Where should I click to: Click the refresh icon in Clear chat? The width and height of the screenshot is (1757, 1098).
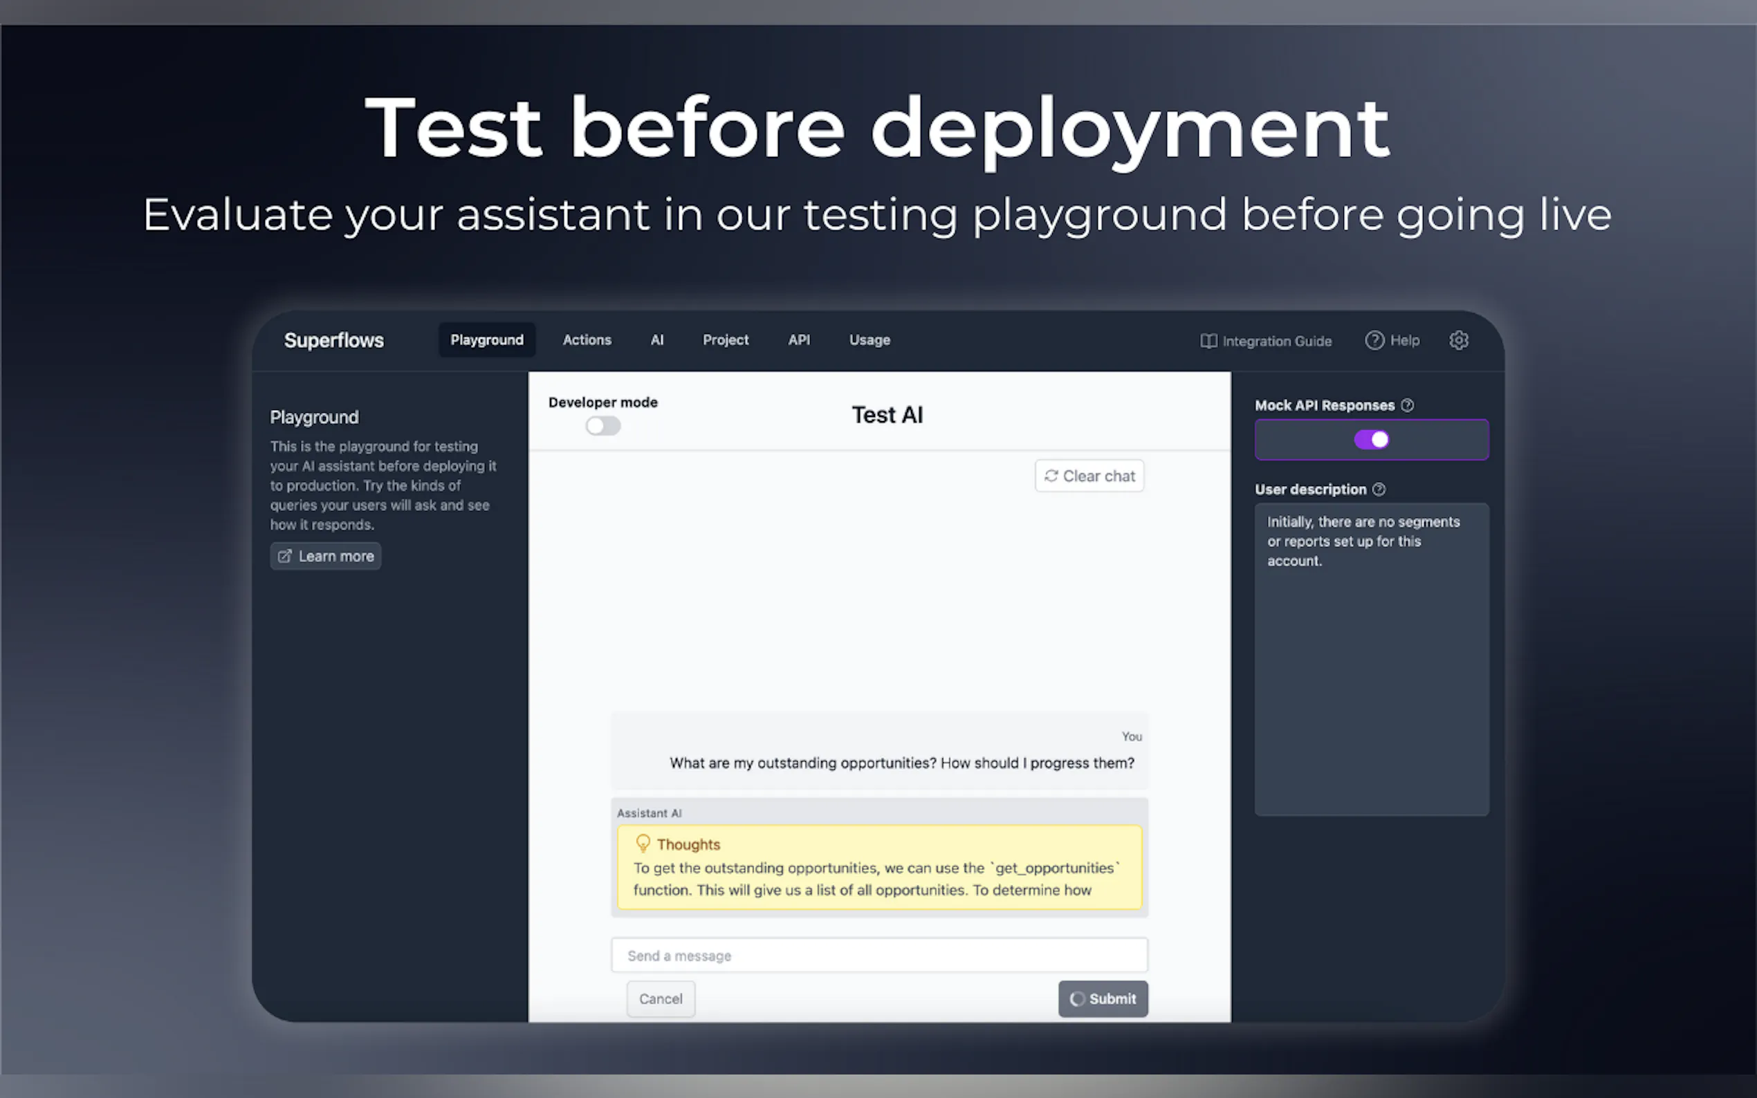click(x=1050, y=476)
